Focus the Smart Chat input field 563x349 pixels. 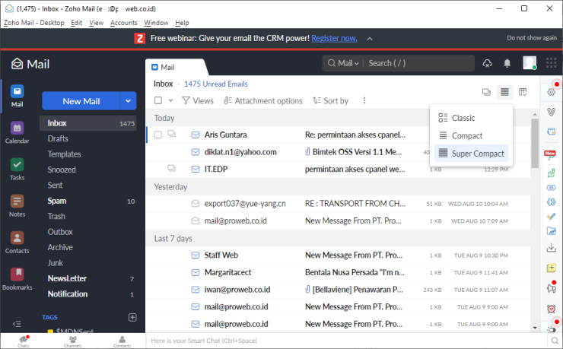coord(346,341)
